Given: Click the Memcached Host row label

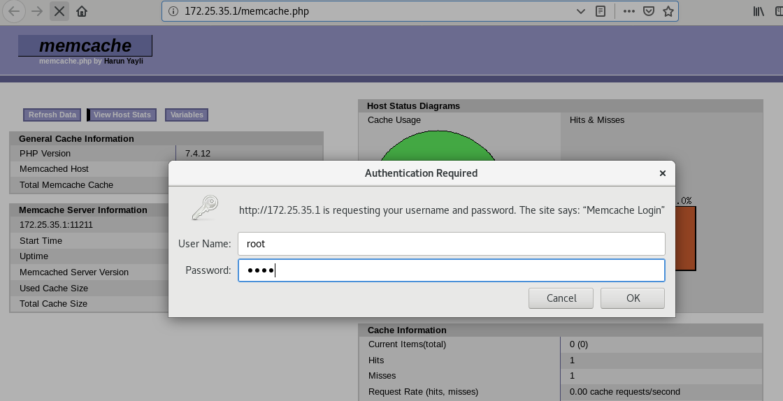Looking at the screenshot, I should click(x=54, y=169).
